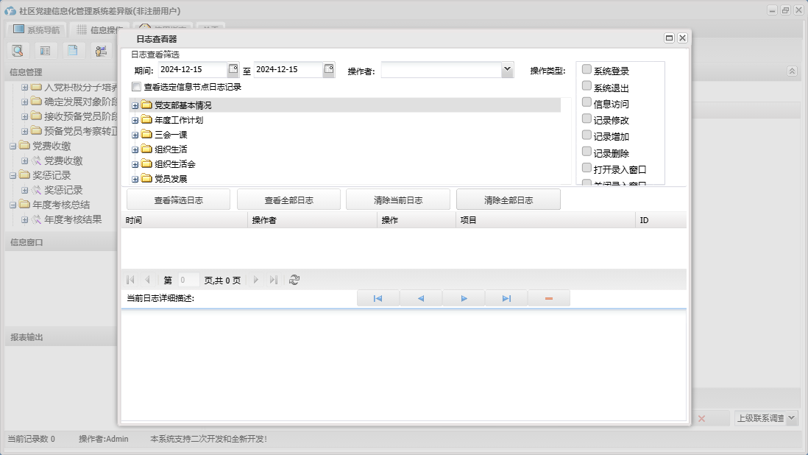Go to the previous log record arrow
Screen dimensions: 808x455
pyautogui.click(x=421, y=298)
